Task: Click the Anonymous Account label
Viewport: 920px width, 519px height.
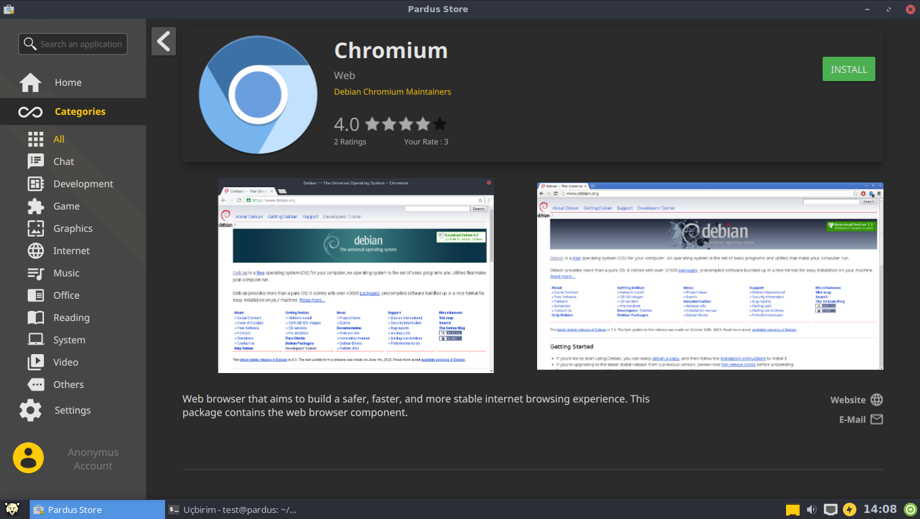Action: pos(93,459)
